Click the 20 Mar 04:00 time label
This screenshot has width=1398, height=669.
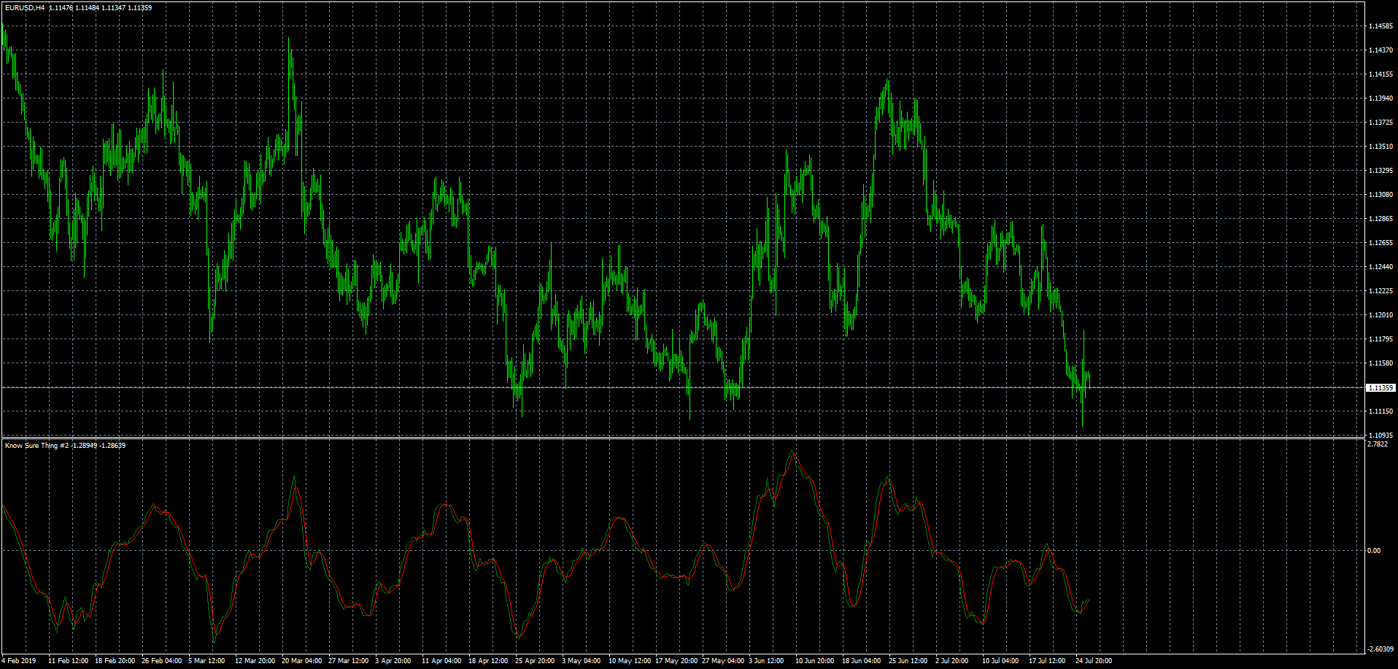coord(302,661)
